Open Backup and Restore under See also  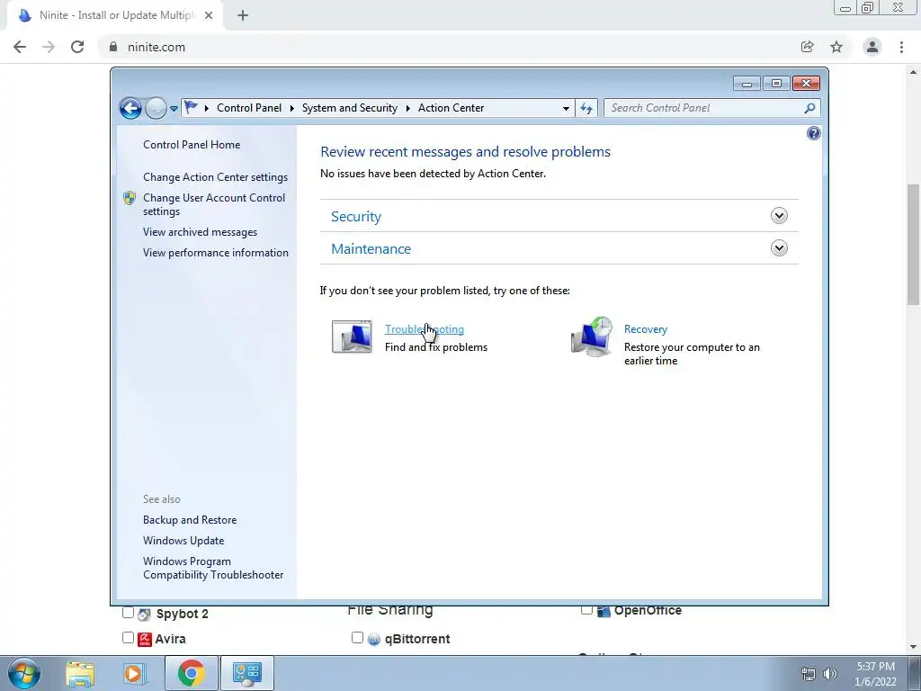tap(190, 520)
